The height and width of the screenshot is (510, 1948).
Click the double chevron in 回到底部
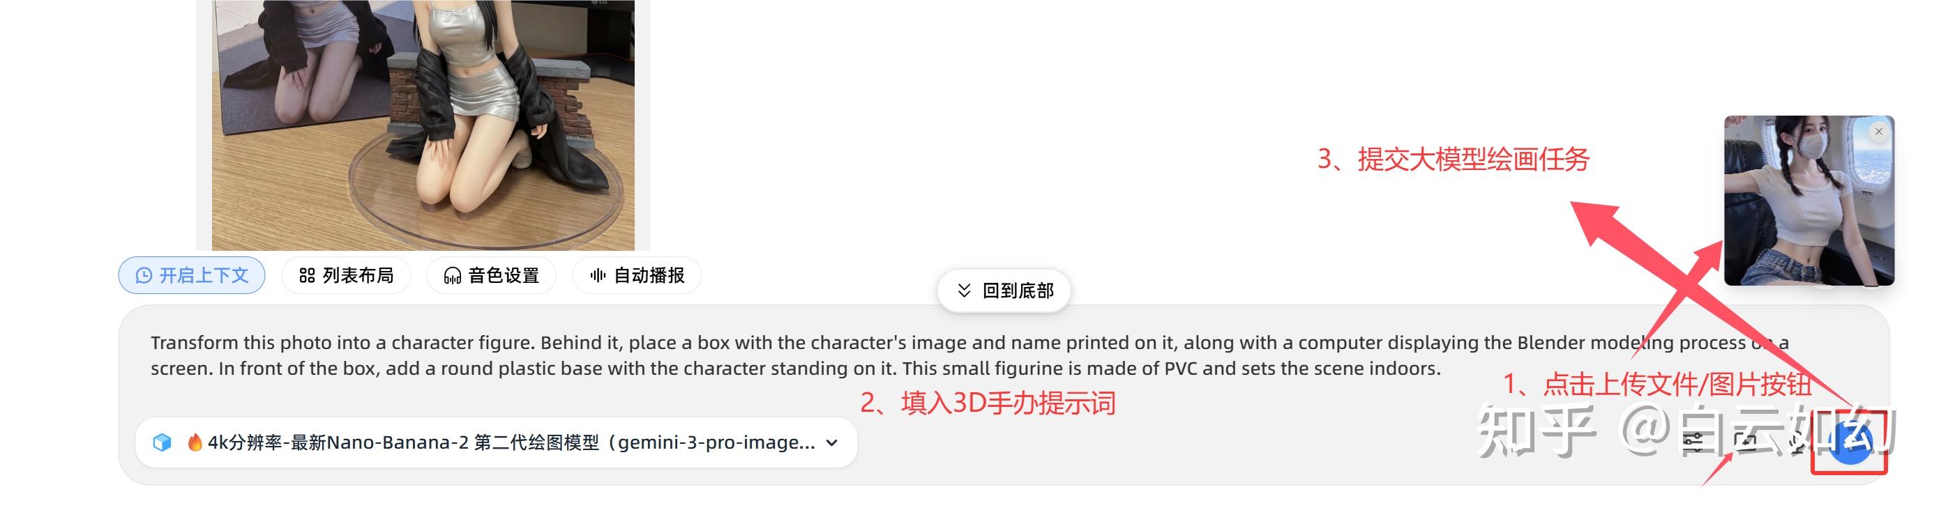964,290
